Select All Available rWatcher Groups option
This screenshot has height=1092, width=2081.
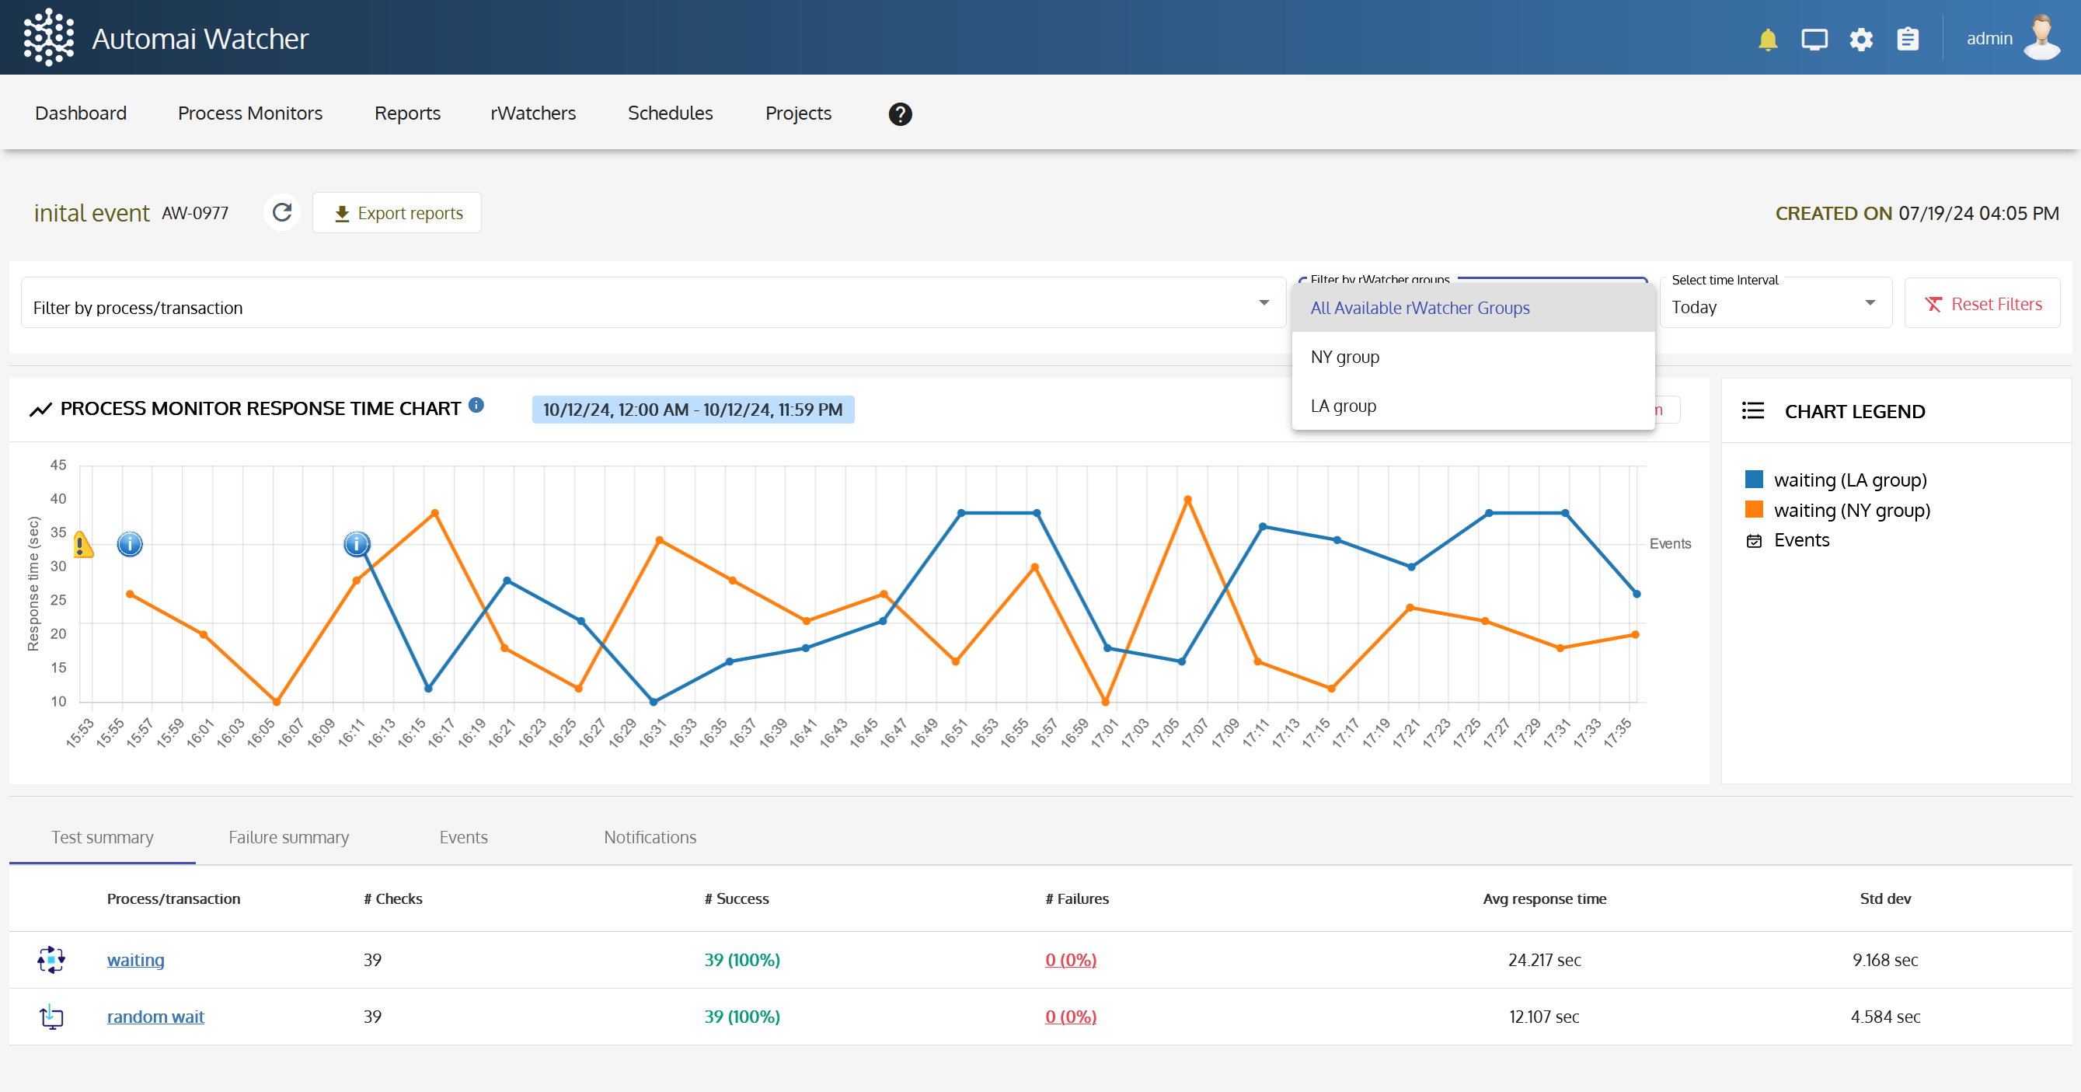point(1473,308)
